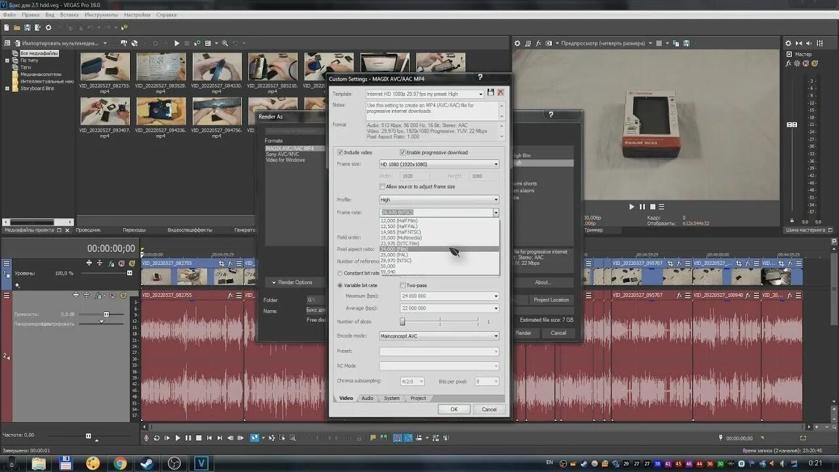Uncheck Include video
The height and width of the screenshot is (472, 839).
pos(340,153)
